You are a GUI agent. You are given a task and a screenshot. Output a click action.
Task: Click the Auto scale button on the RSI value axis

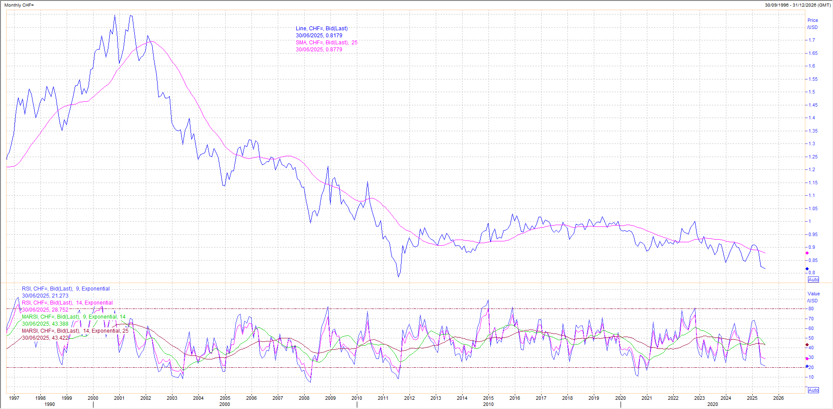point(813,390)
